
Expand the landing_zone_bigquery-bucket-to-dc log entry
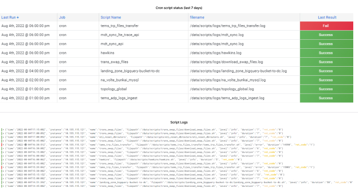tap(2, 182)
